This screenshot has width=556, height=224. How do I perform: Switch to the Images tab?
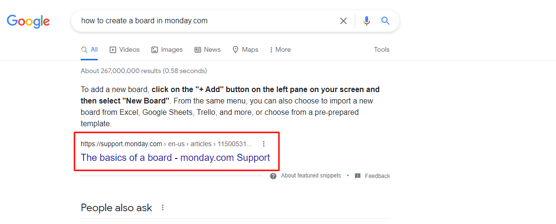(167, 49)
